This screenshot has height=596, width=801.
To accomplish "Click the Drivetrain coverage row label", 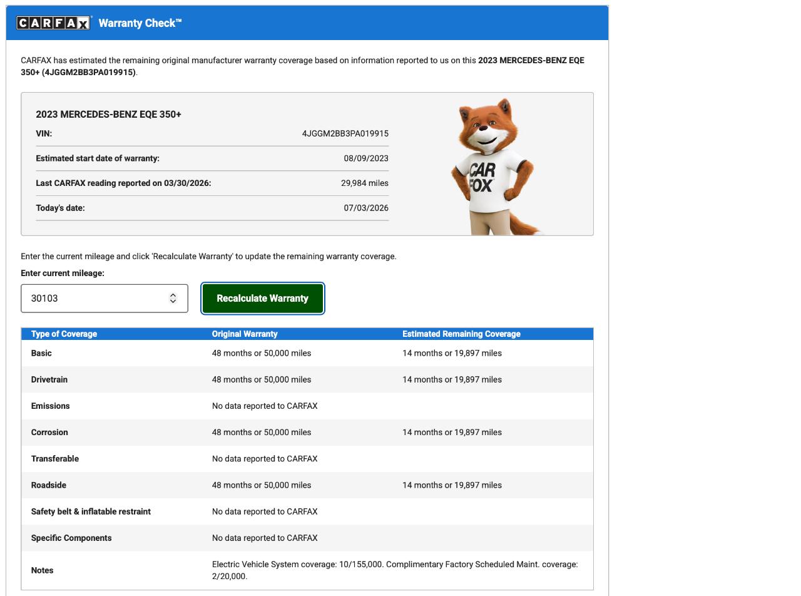I will coord(49,379).
